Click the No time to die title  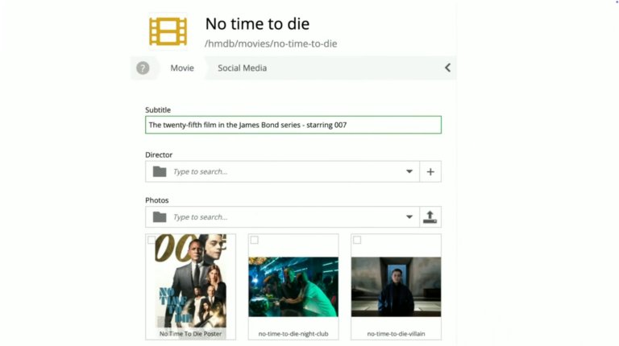click(257, 24)
